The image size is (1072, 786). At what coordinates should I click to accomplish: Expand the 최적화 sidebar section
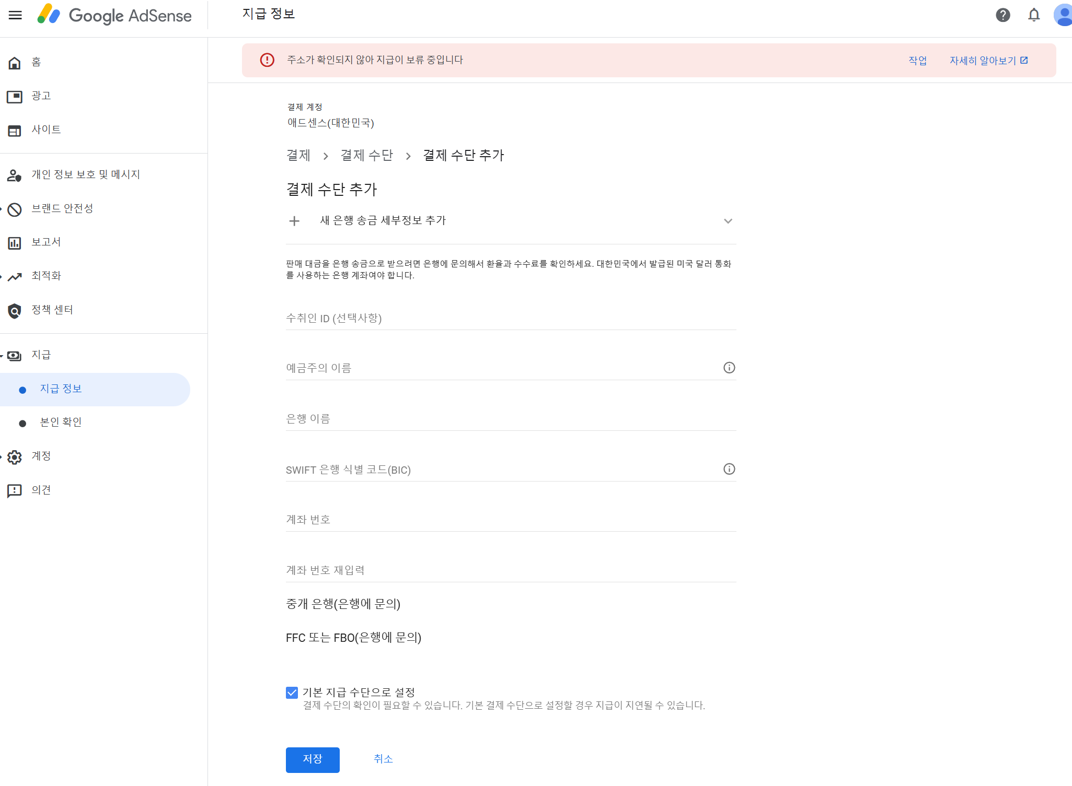(x=46, y=276)
